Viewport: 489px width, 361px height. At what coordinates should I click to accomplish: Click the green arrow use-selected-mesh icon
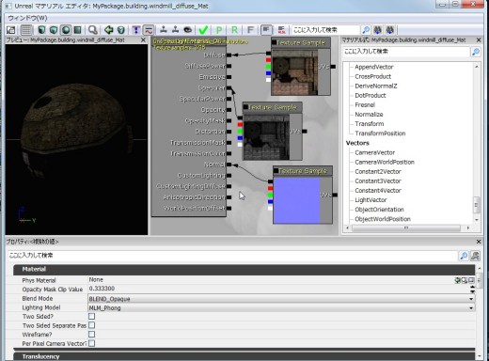pyautogui.click(x=109, y=30)
